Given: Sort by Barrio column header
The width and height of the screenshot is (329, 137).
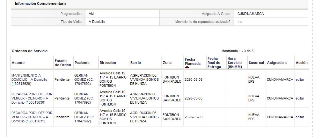Looking at the screenshot, I should coord(135,63).
